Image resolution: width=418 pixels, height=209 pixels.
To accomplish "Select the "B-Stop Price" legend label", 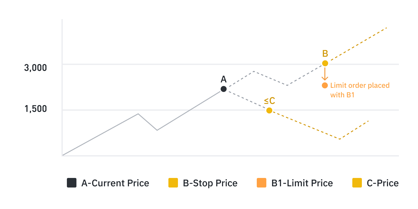I will pos(210,183).
